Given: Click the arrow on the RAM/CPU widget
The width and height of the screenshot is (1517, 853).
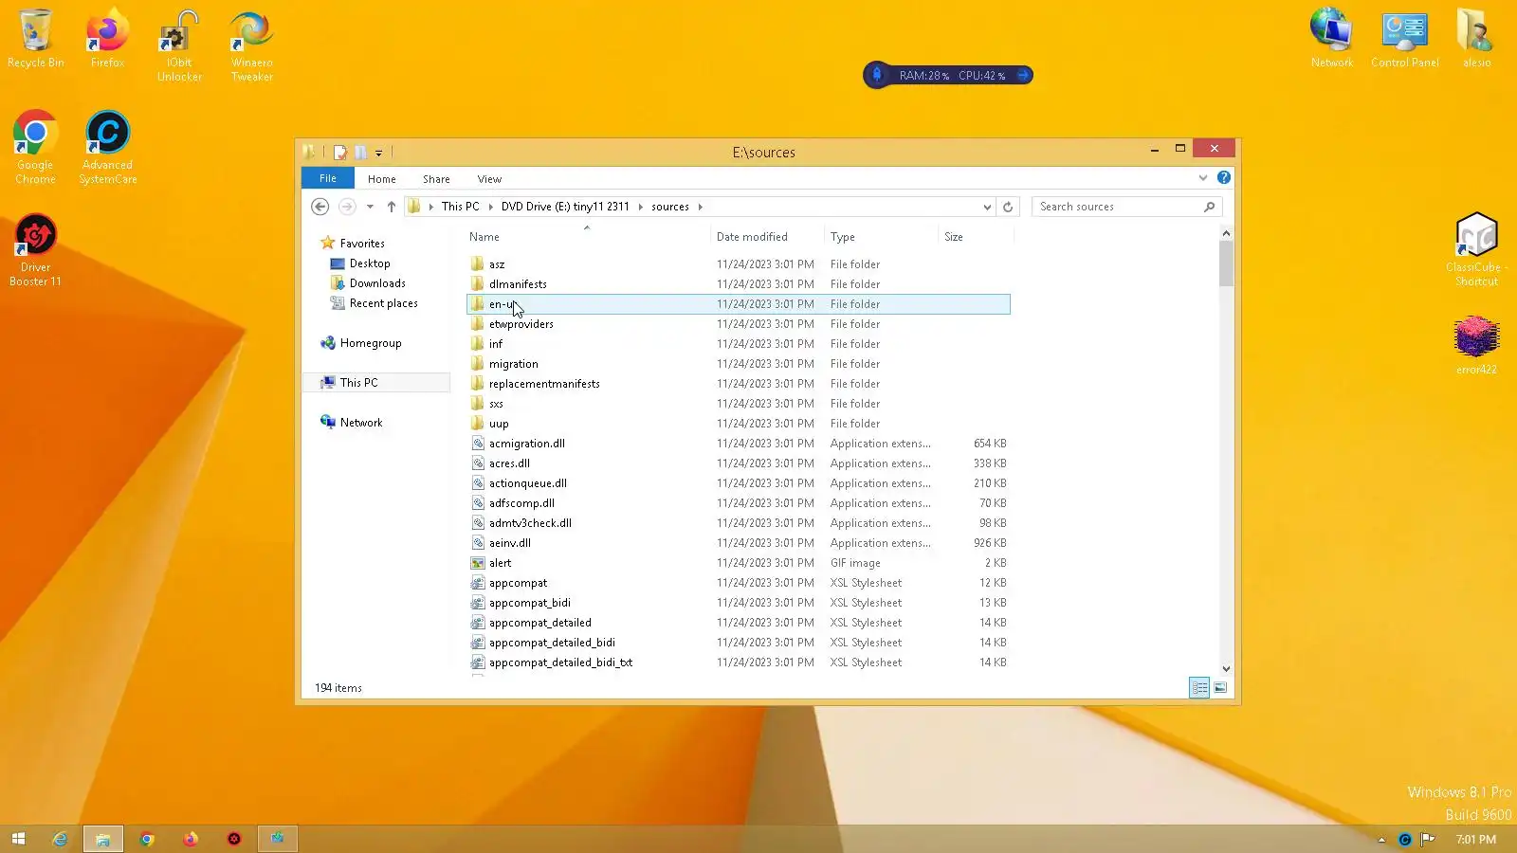Looking at the screenshot, I should [1022, 75].
